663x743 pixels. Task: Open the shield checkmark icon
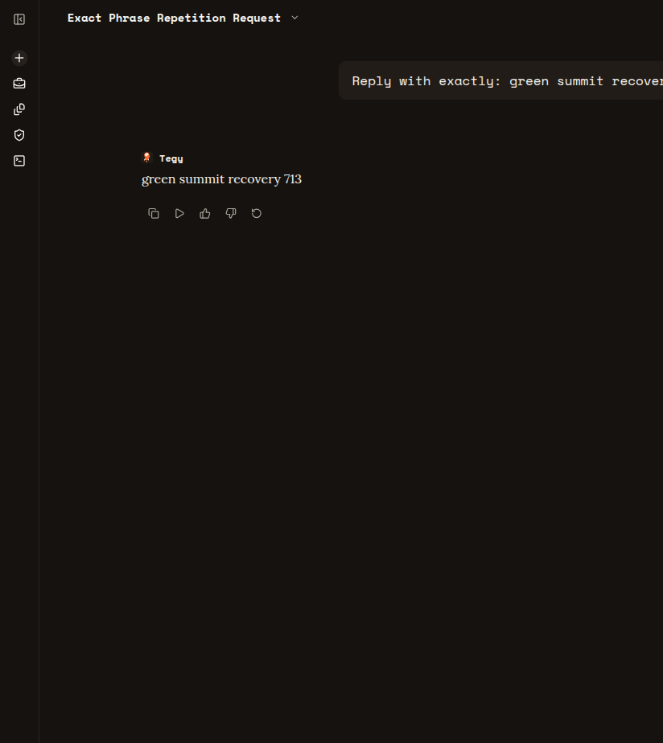pyautogui.click(x=19, y=135)
